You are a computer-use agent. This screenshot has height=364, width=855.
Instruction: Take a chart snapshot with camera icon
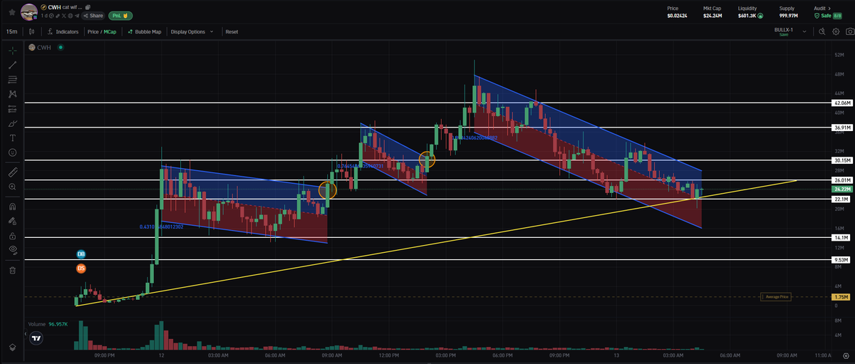pos(849,31)
